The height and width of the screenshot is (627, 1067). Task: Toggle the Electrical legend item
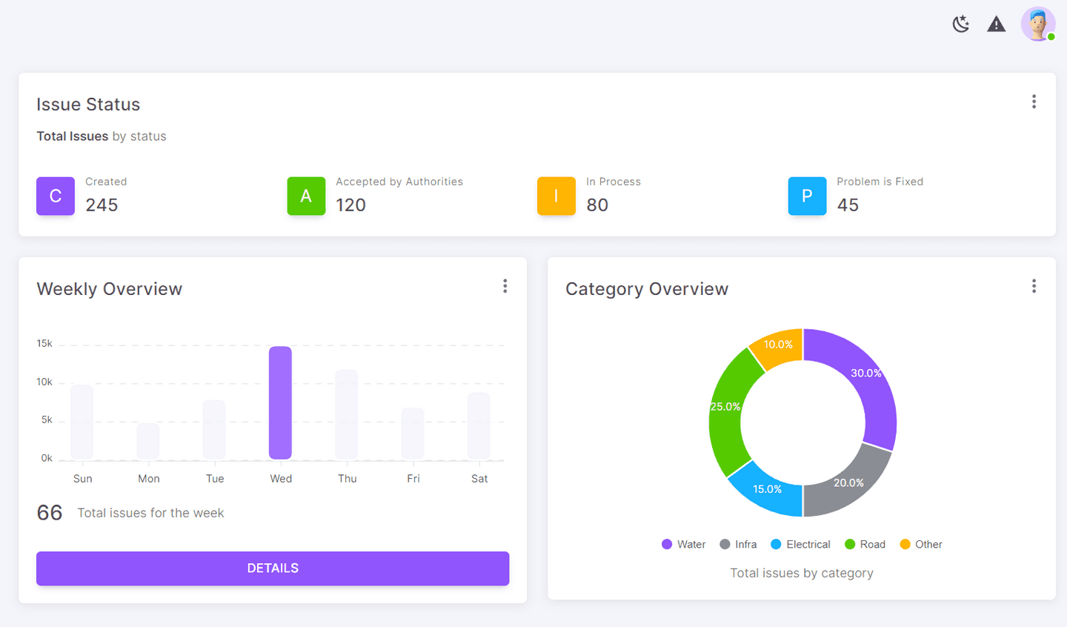[800, 544]
